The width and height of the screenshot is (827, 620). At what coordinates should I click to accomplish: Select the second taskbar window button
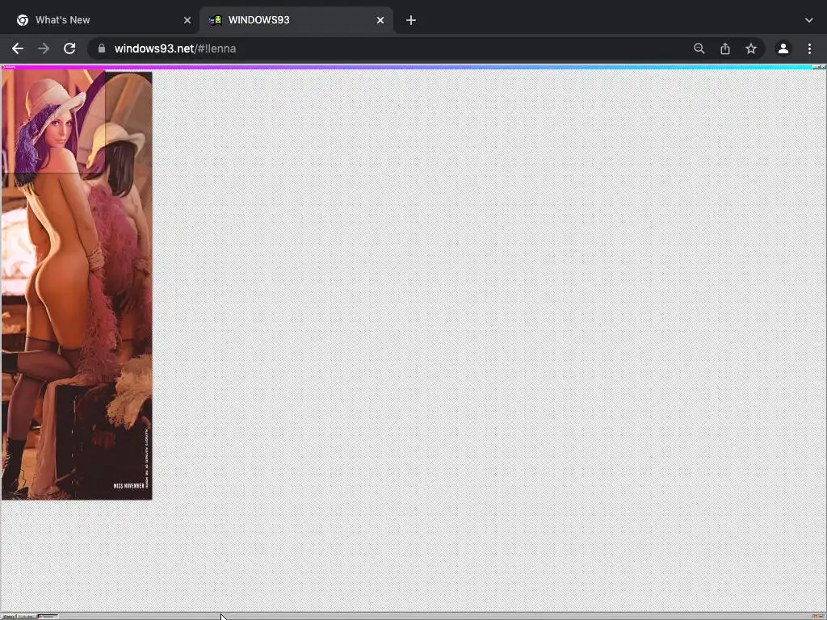tap(27, 616)
